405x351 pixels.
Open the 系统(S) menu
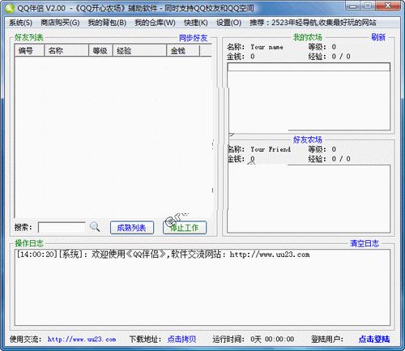tap(20, 23)
